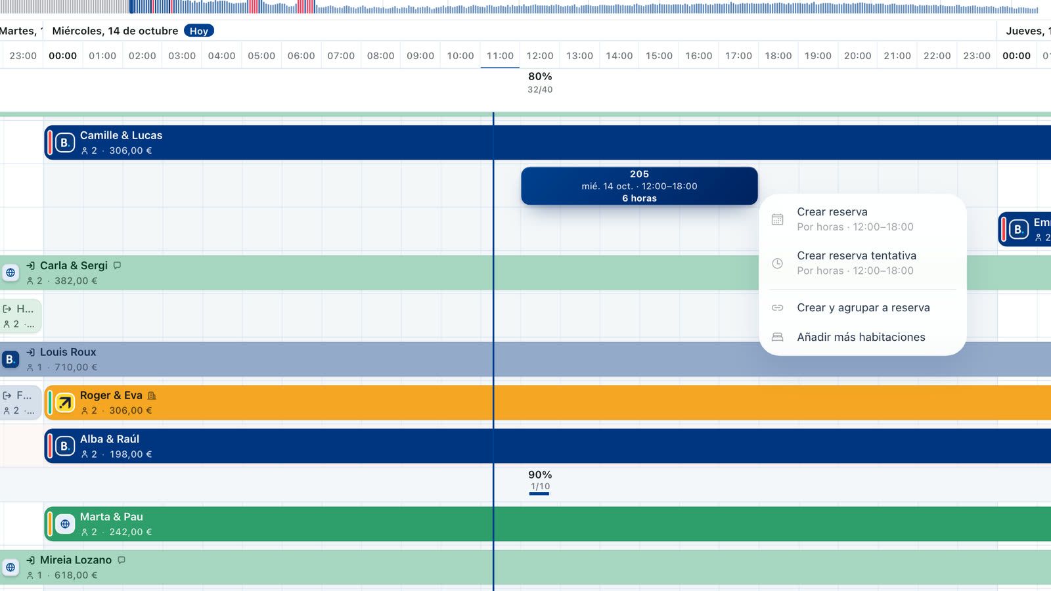Click the 18:00 hour header
This screenshot has width=1051, height=591.
click(778, 56)
